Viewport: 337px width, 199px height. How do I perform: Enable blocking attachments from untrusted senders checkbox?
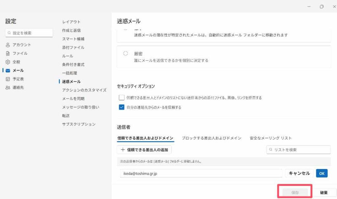(122, 98)
